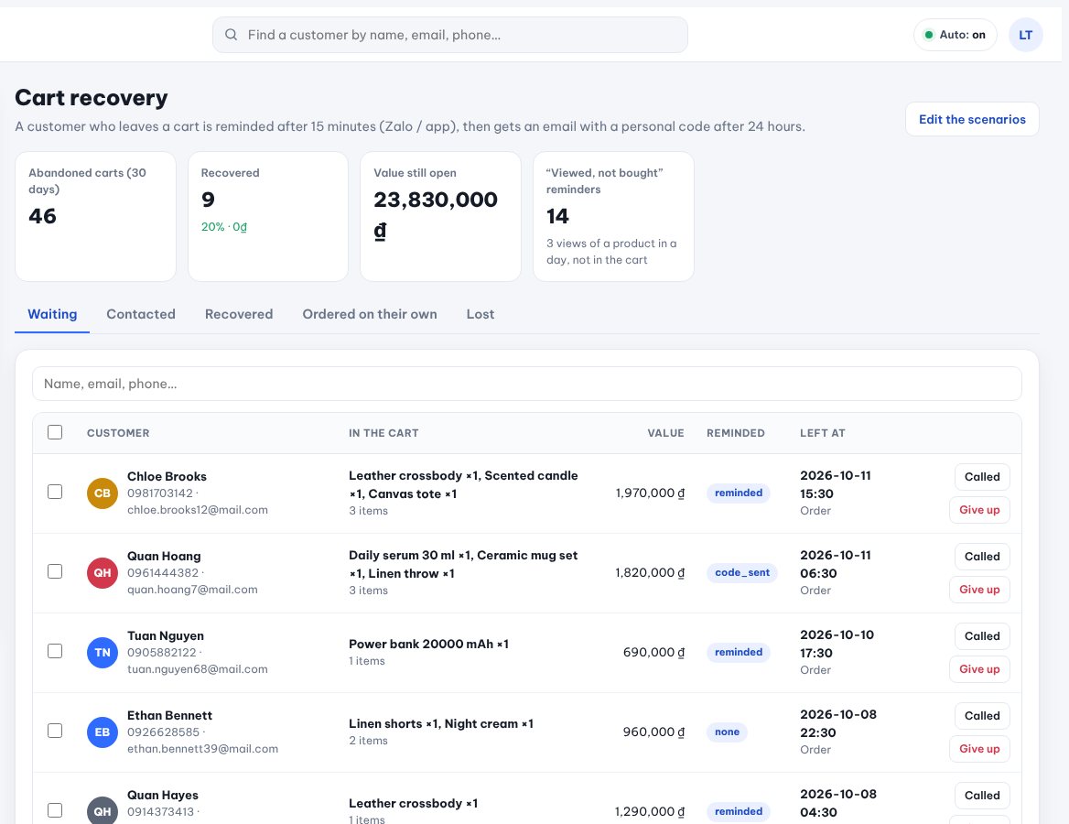Screen dimensions: 1069x824
Task: Click the Edit the scenarios button
Action: pos(972,119)
